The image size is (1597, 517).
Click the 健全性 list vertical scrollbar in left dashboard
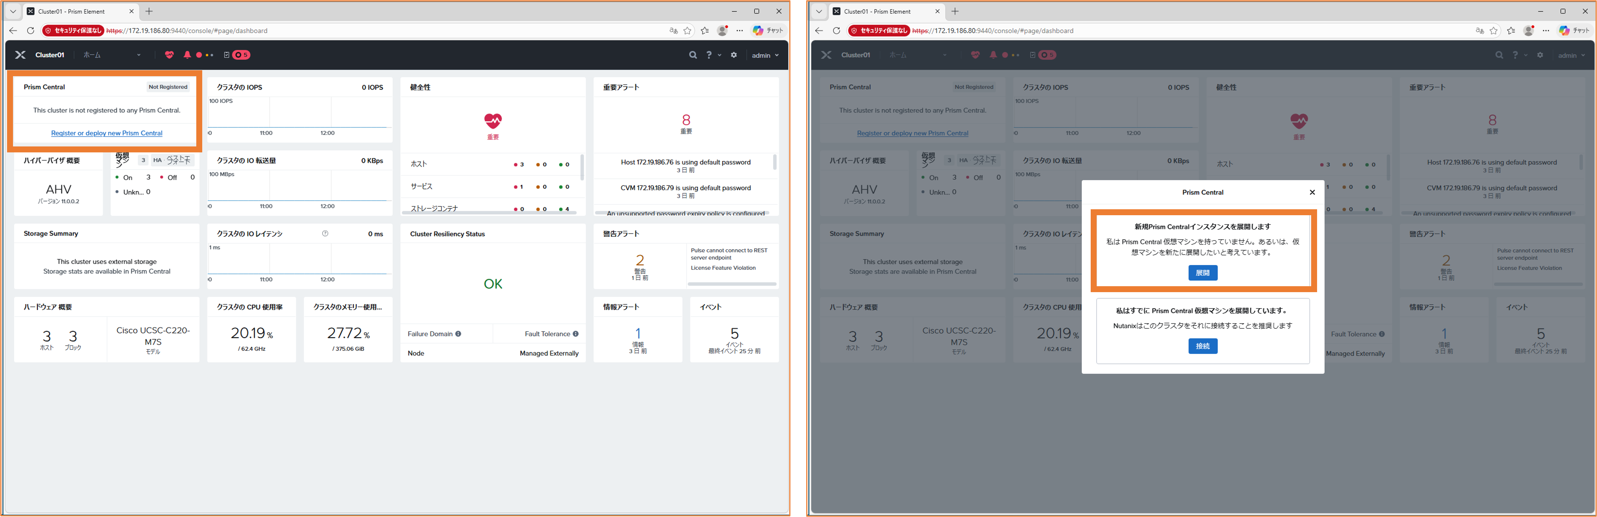(581, 167)
